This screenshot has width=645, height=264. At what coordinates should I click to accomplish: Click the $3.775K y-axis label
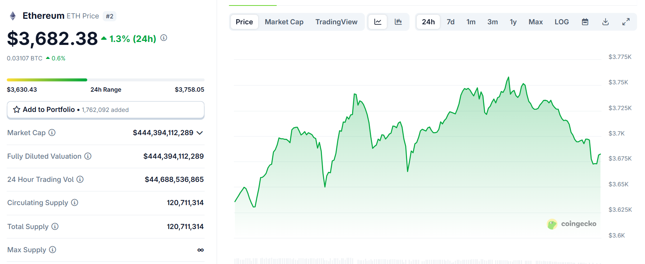pos(620,57)
